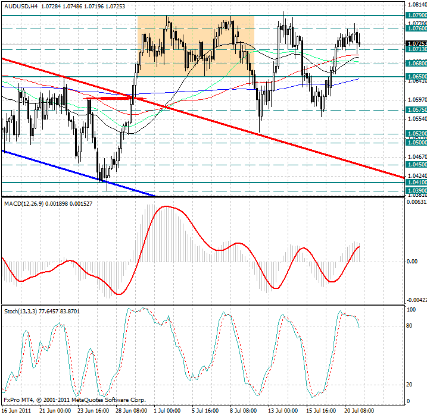Click the 1.0500 price level tag
Image resolution: width=427 pixels, height=415 pixels.
[416, 143]
